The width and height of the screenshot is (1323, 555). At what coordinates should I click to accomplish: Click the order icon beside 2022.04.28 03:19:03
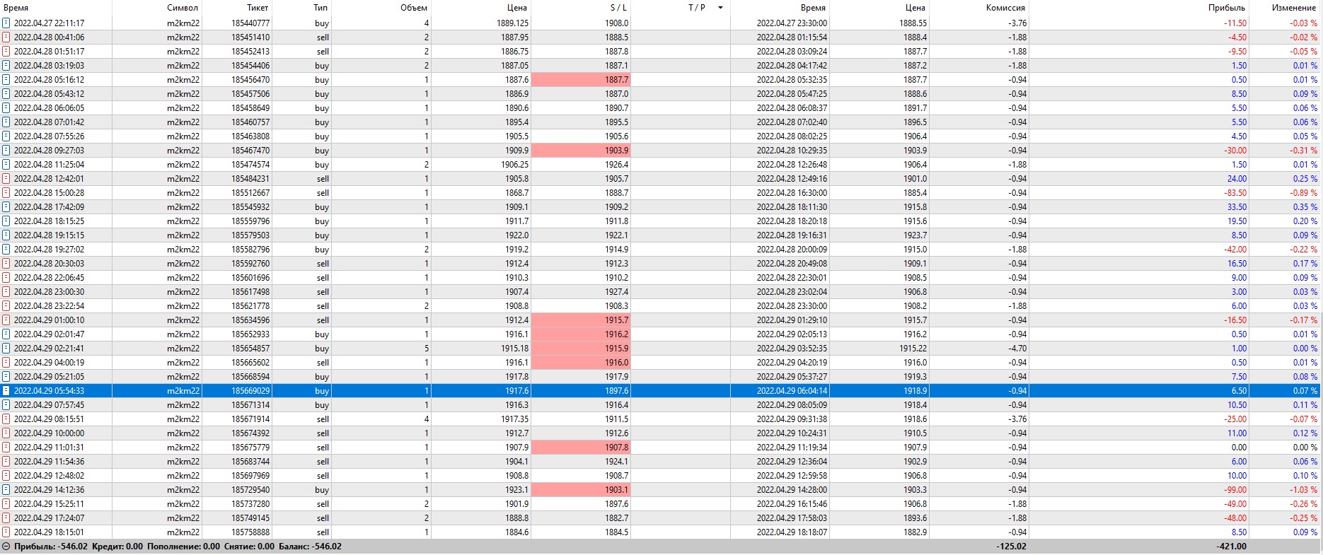pos(6,66)
